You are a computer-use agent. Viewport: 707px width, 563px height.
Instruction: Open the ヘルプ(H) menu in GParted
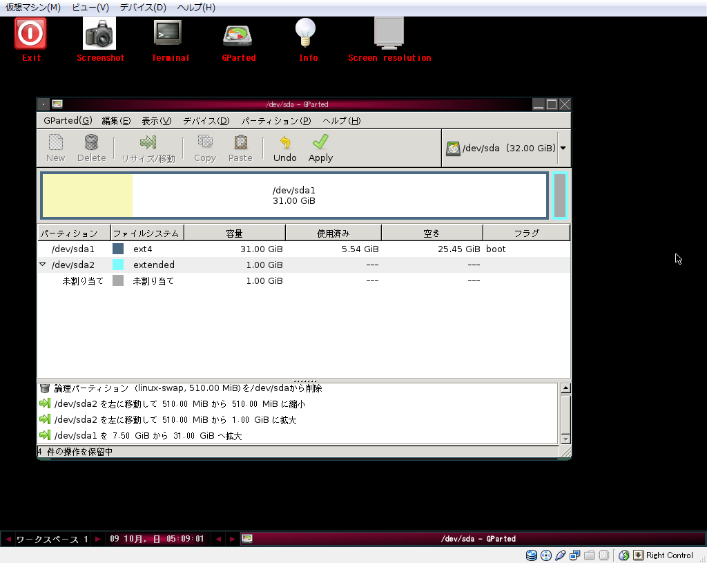341,120
